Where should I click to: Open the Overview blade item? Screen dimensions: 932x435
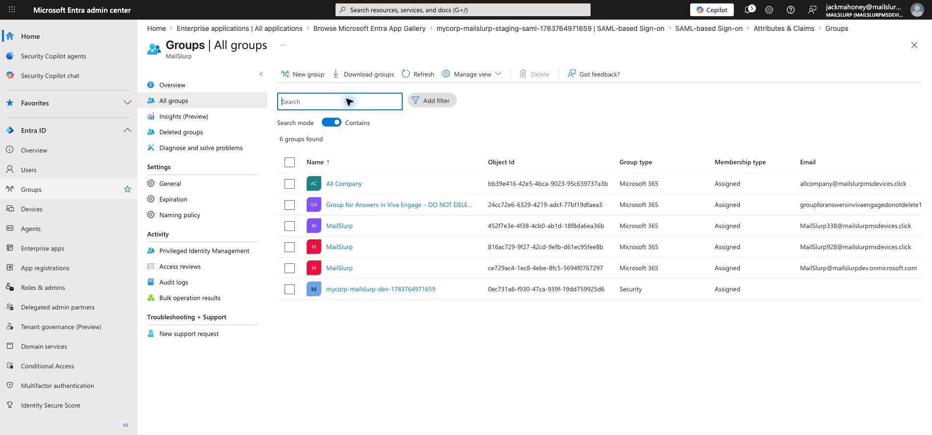point(172,85)
